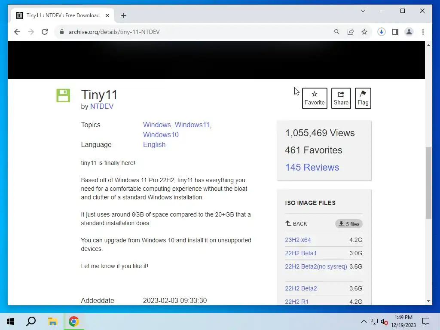The width and height of the screenshot is (440, 330).
Task: Open the Windows10 topic link
Action: tap(161, 134)
